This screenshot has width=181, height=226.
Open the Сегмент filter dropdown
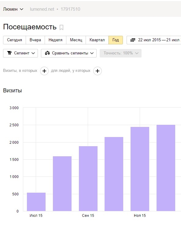click(20, 53)
